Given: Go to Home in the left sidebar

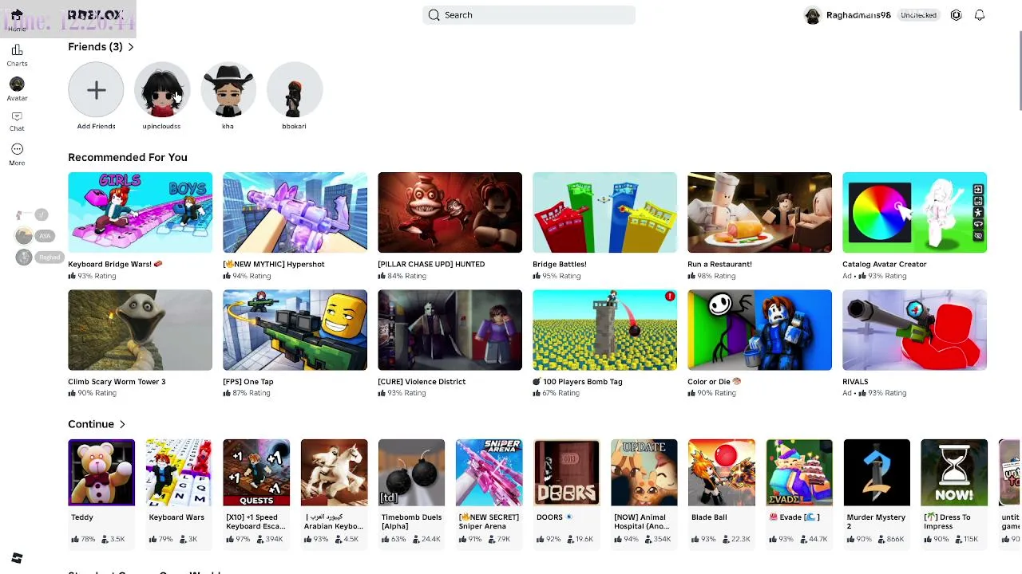Looking at the screenshot, I should pyautogui.click(x=17, y=20).
